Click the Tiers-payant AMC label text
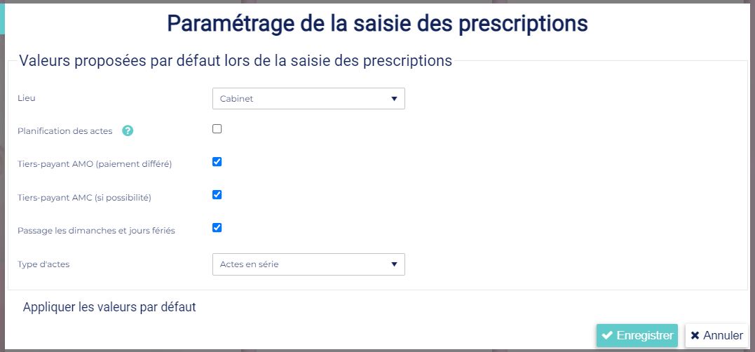This screenshot has width=755, height=352. pyautogui.click(x=84, y=198)
